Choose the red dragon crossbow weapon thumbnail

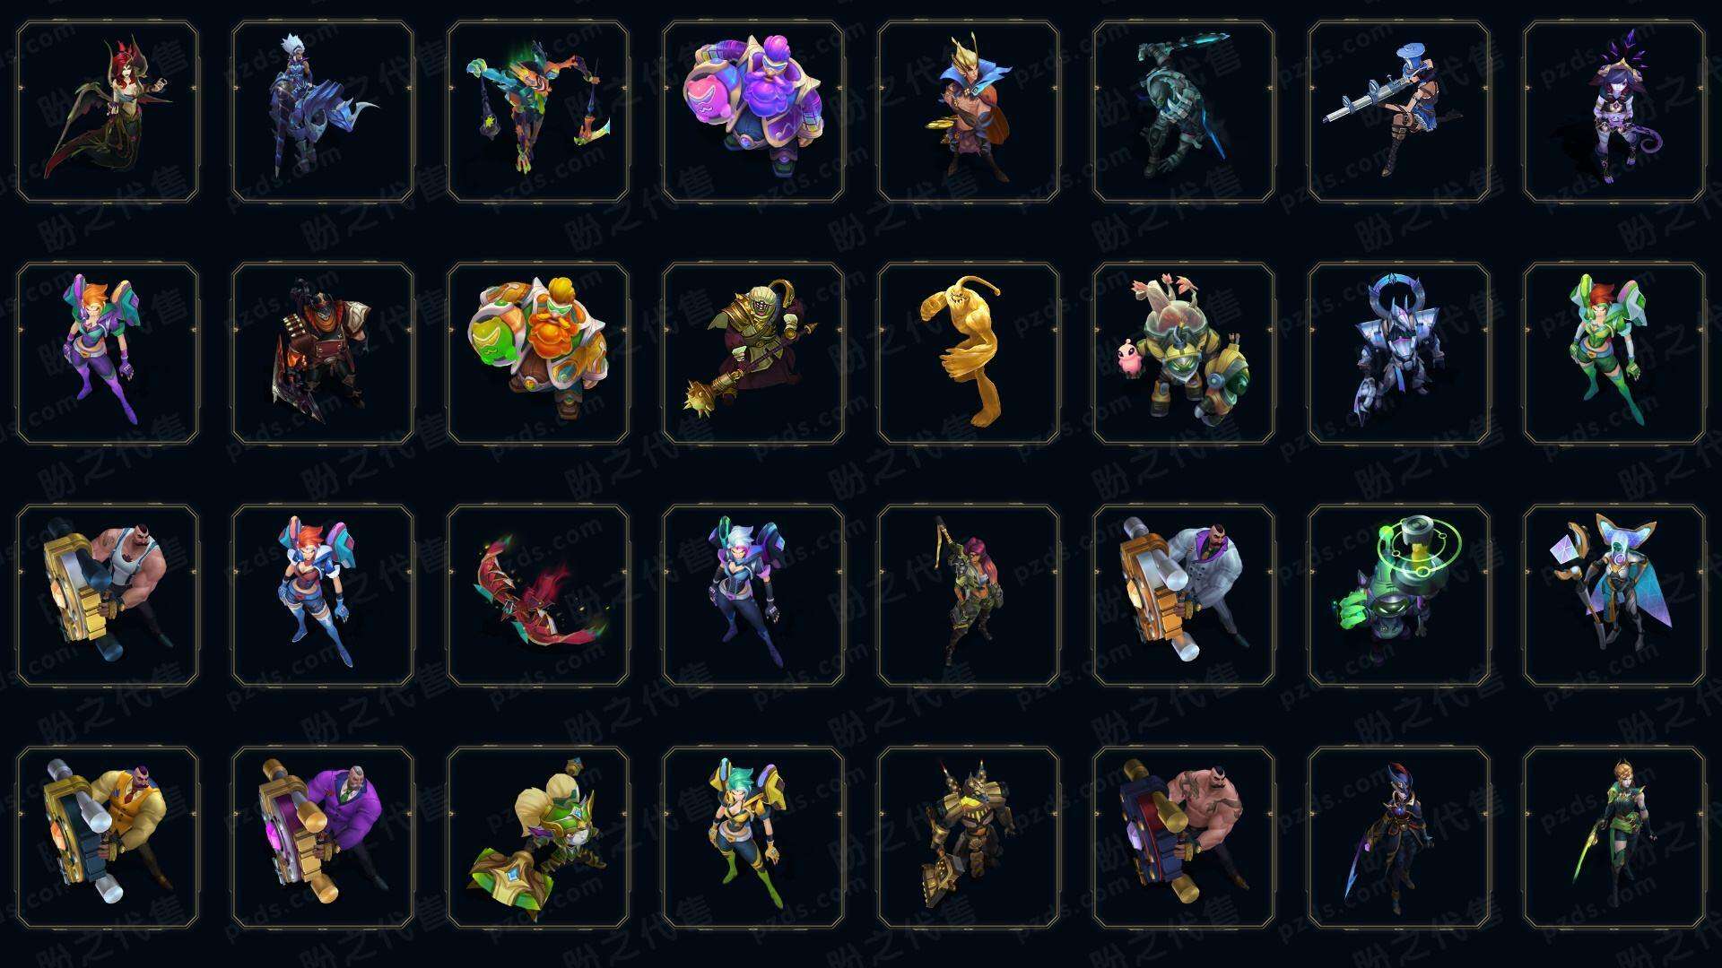pyautogui.click(x=538, y=595)
